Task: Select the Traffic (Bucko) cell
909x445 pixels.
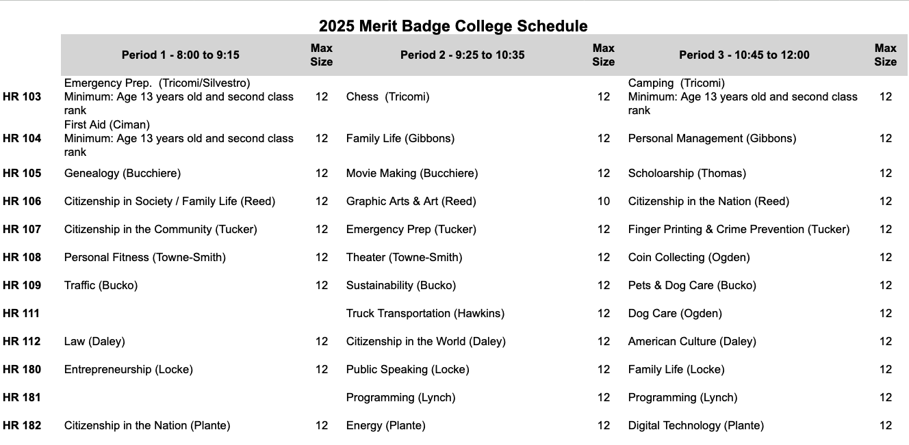Action: pos(101,286)
